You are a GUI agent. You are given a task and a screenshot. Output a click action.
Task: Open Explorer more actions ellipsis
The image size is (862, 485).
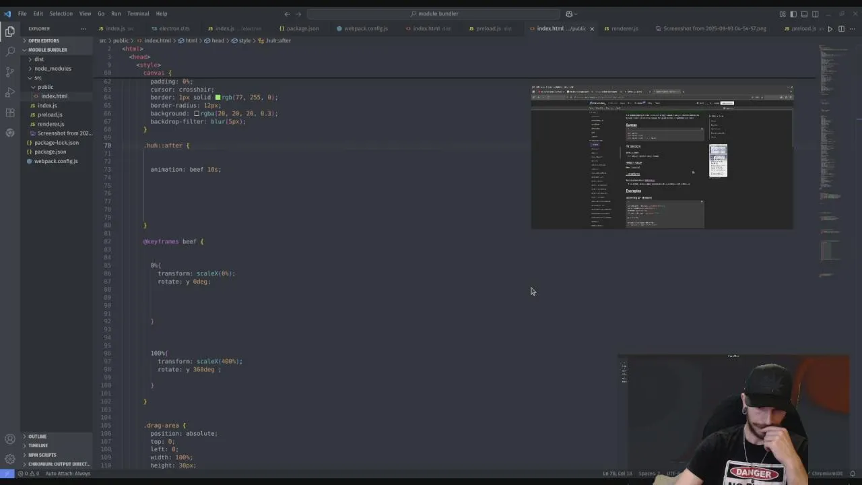tap(83, 28)
